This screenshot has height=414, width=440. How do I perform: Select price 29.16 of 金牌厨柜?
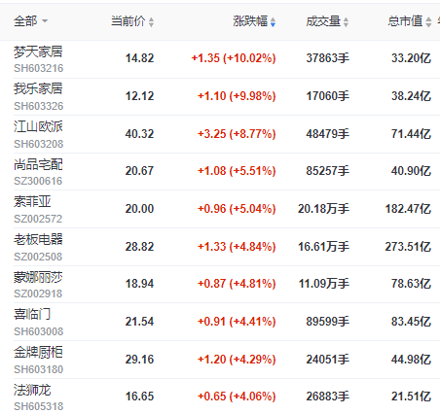tap(139, 360)
